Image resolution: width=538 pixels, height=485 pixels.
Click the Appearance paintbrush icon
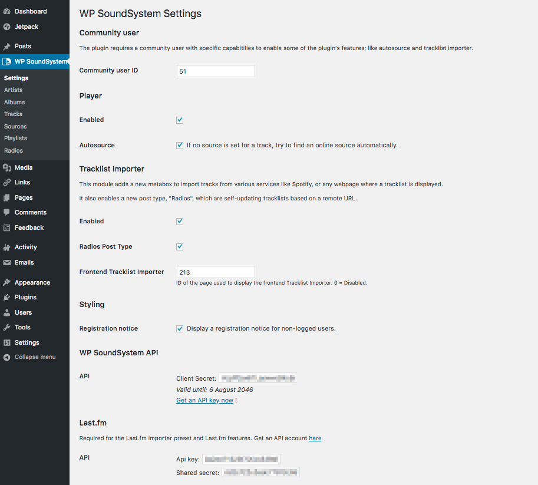(7, 283)
